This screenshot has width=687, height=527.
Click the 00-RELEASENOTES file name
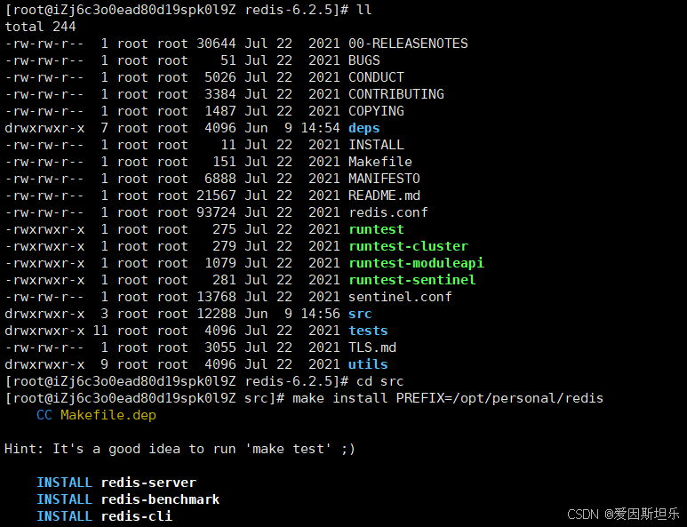pos(408,44)
